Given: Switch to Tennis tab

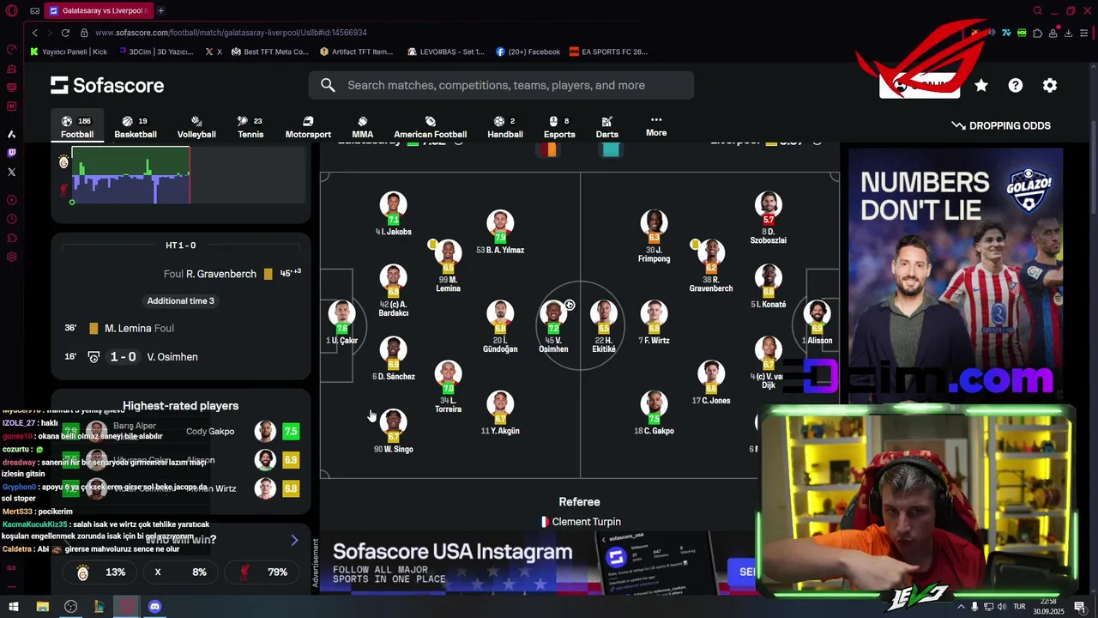Looking at the screenshot, I should [x=250, y=127].
